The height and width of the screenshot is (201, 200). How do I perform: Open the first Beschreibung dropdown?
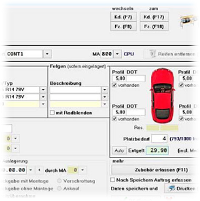(104, 90)
